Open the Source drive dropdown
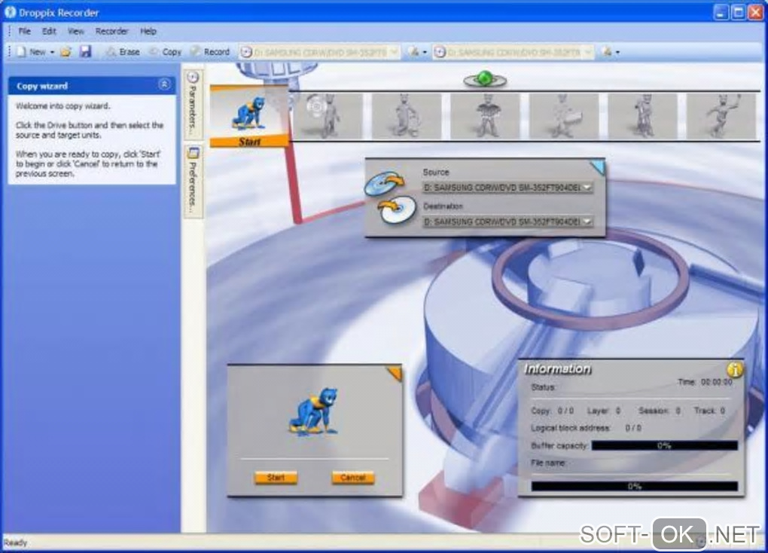This screenshot has width=768, height=553. (508, 188)
